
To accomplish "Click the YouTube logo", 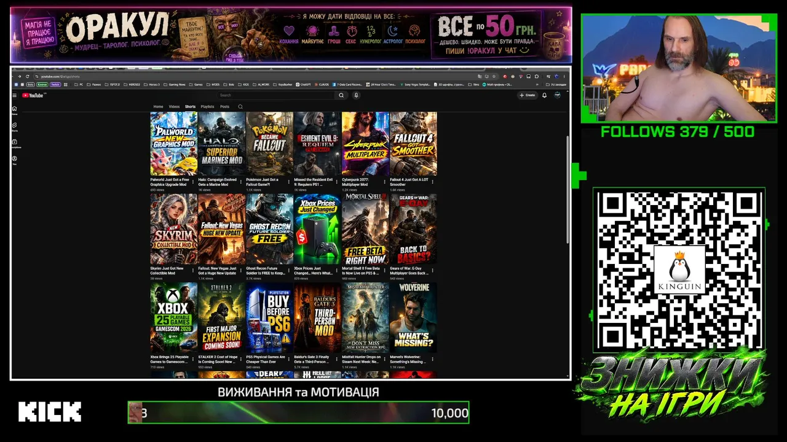I will click(x=33, y=95).
